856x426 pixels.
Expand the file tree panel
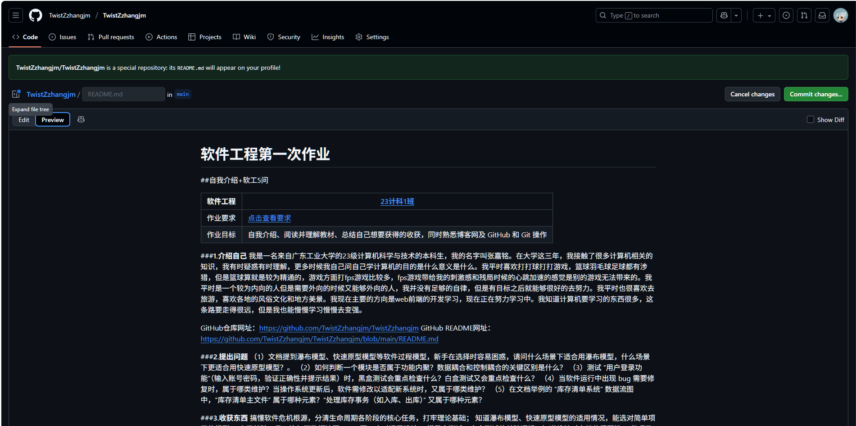coord(16,94)
